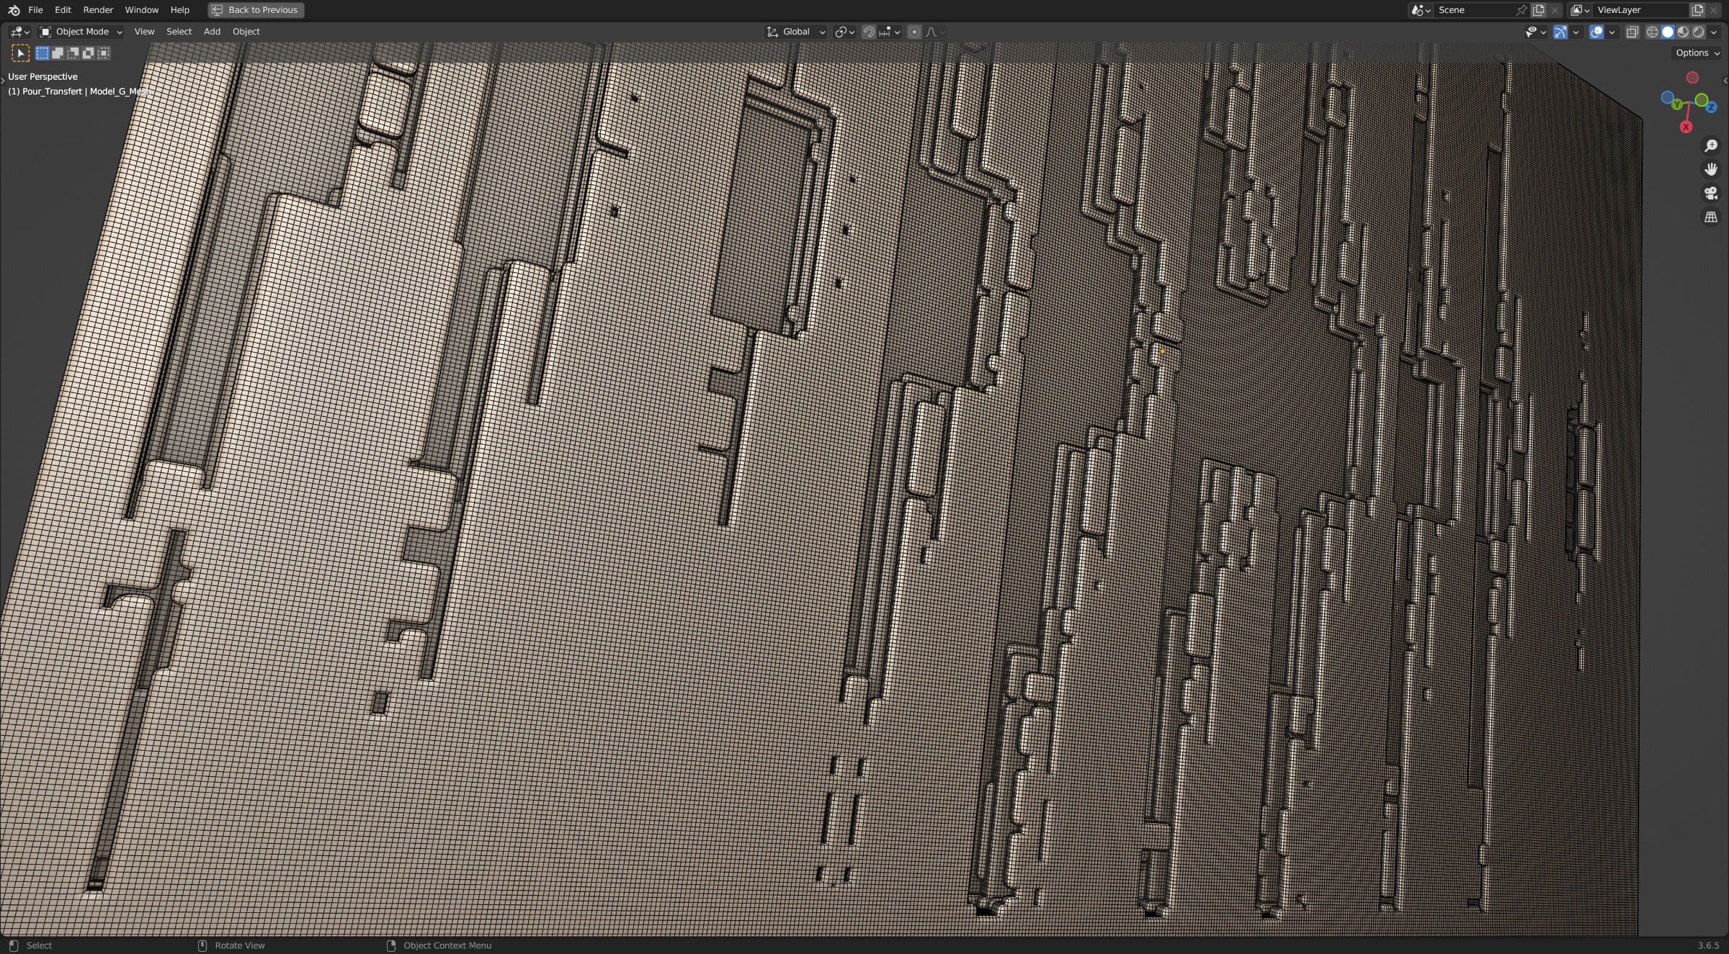The width and height of the screenshot is (1729, 954).
Task: Add a new view layer
Action: 1697,10
